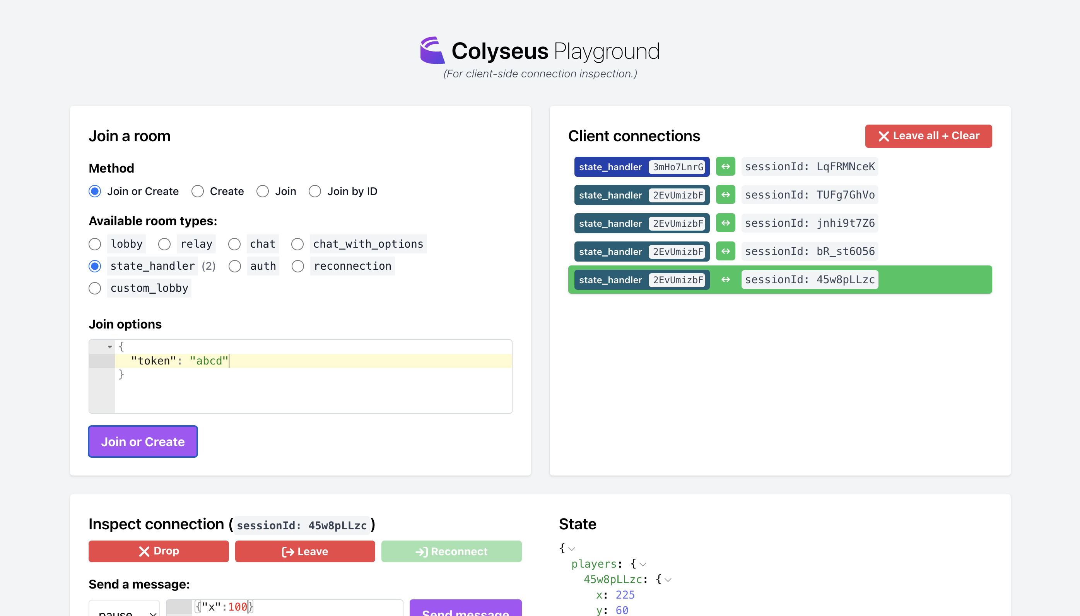Image resolution: width=1080 pixels, height=616 pixels.
Task: Click connection icon for session bR_st6056
Action: pos(725,251)
